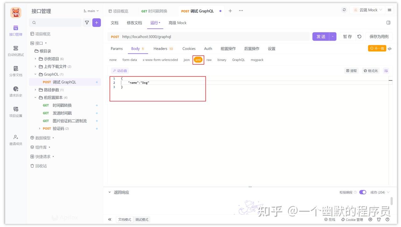Open the main branch dropdown

tap(91, 10)
